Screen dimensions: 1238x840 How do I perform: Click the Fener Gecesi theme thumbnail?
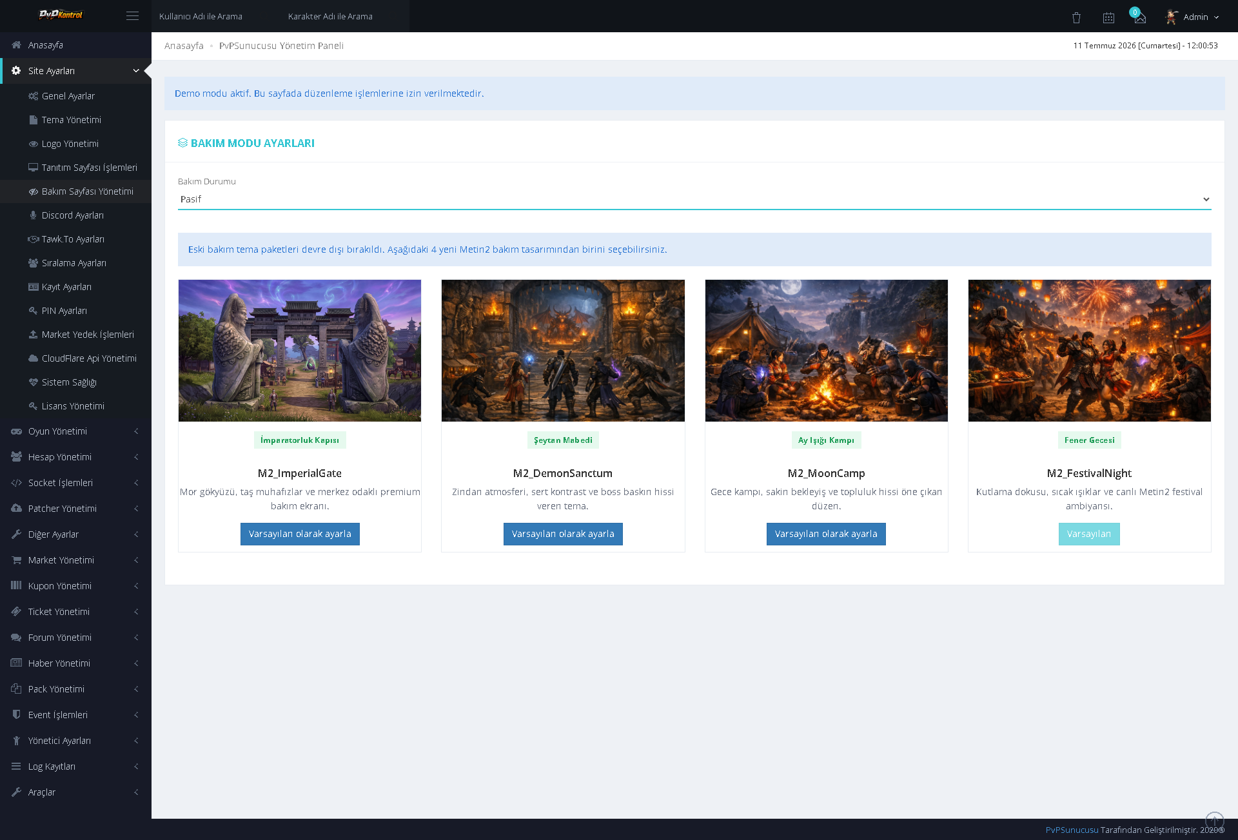[1090, 351]
